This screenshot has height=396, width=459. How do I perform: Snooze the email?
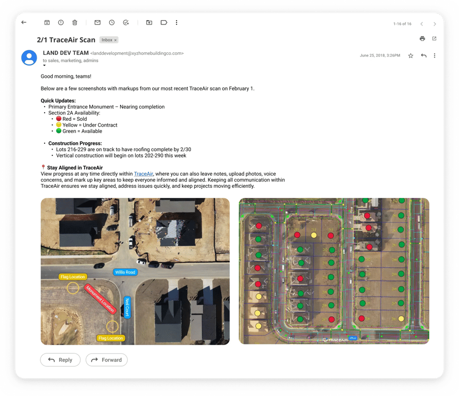coord(112,22)
